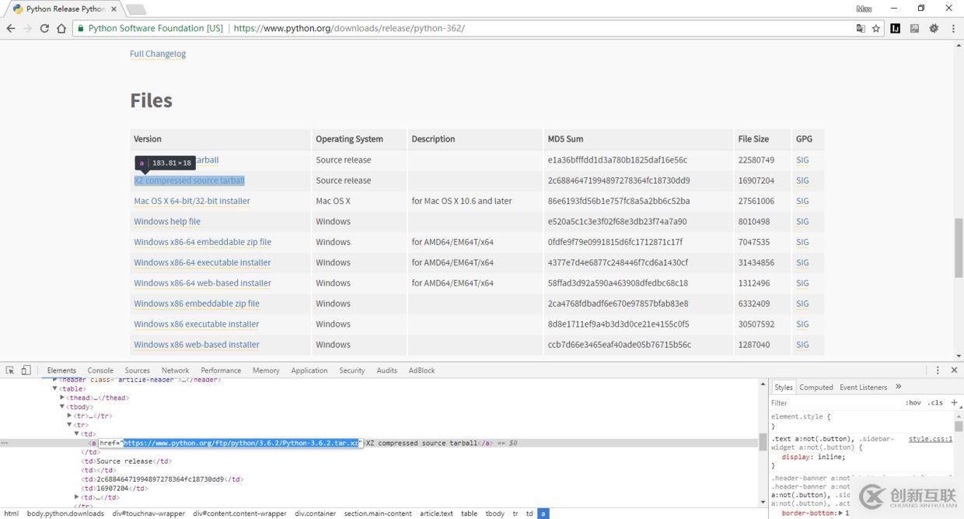Open style.css:1 source link in Styles
Viewport: 964px width, 519px height.
pos(931,439)
